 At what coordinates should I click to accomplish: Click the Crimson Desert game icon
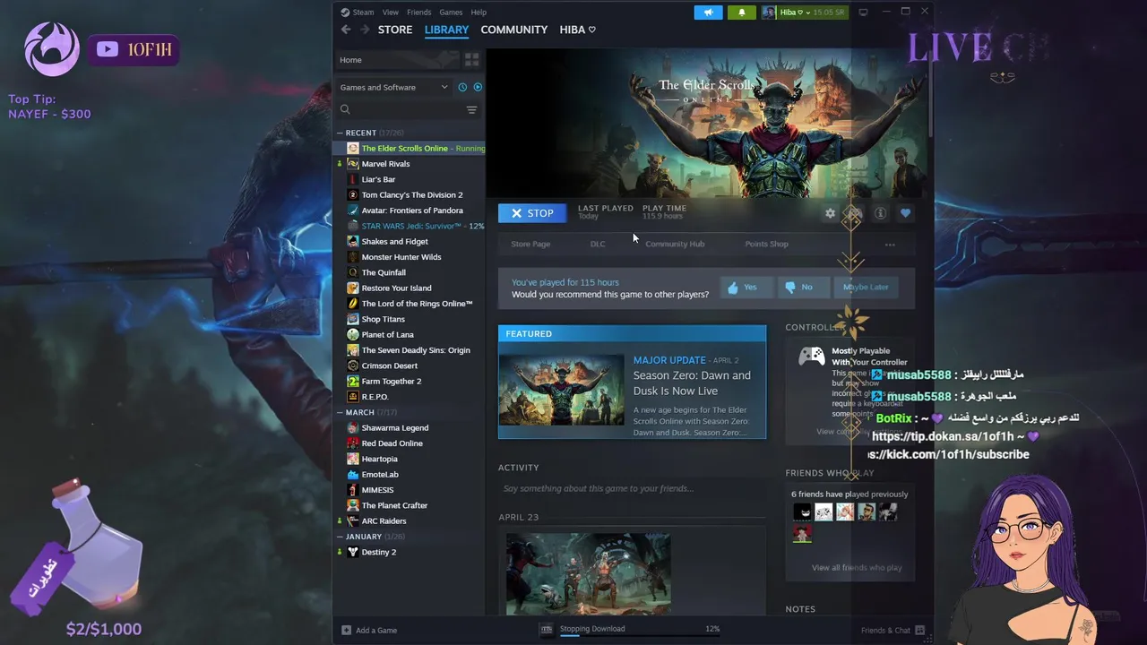tap(353, 365)
